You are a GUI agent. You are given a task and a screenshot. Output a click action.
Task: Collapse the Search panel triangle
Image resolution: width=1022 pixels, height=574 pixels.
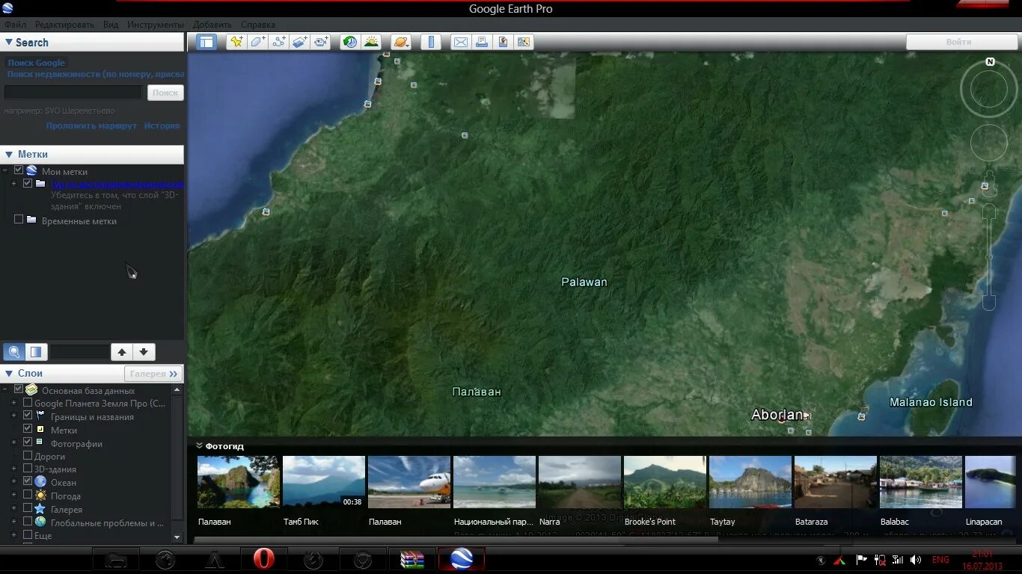coord(9,43)
